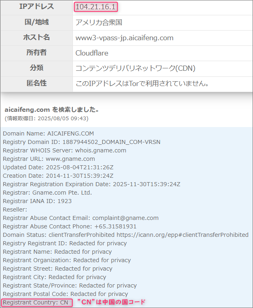This screenshot has height=308, width=253.
Task: Click the icann.org clientTransferProhibited URL
Action: 182,235
